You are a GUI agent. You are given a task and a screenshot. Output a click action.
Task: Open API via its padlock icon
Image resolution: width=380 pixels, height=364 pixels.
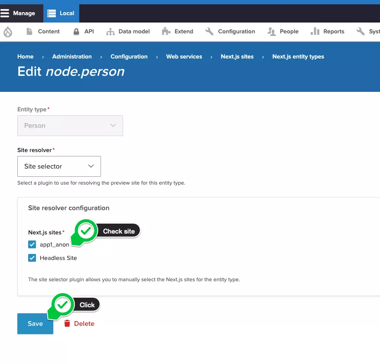pos(76,32)
